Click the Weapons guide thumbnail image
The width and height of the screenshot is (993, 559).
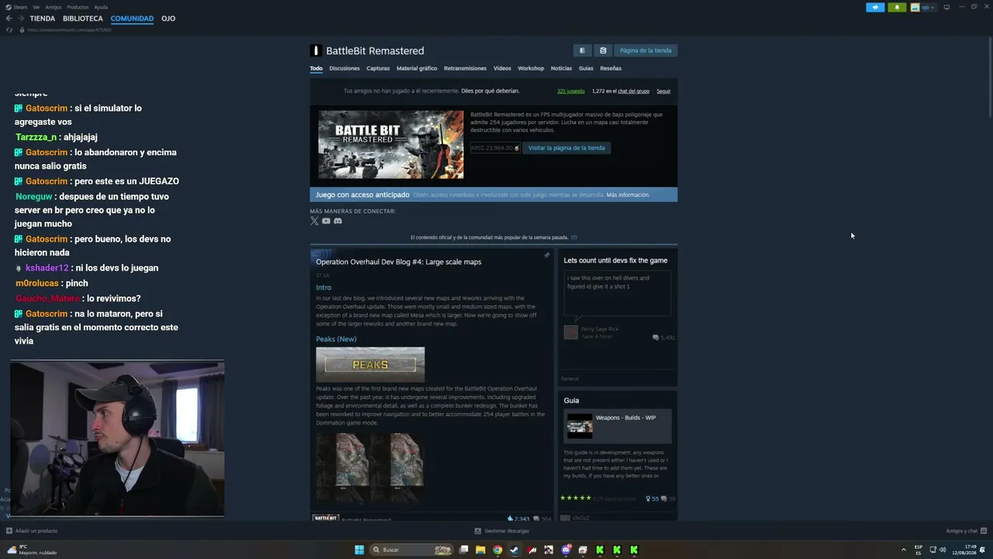(580, 426)
